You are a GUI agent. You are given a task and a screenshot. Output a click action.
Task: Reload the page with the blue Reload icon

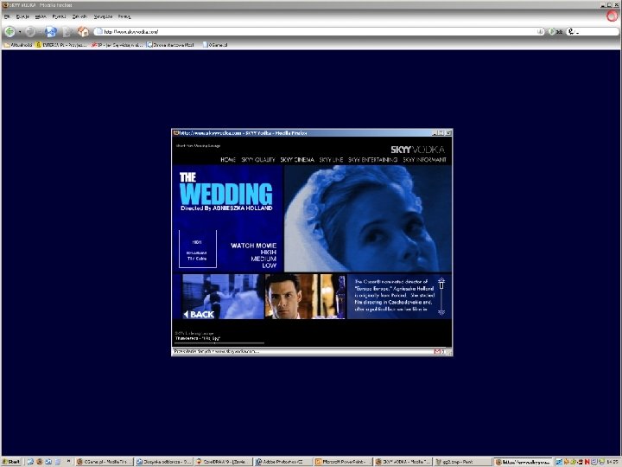point(51,31)
